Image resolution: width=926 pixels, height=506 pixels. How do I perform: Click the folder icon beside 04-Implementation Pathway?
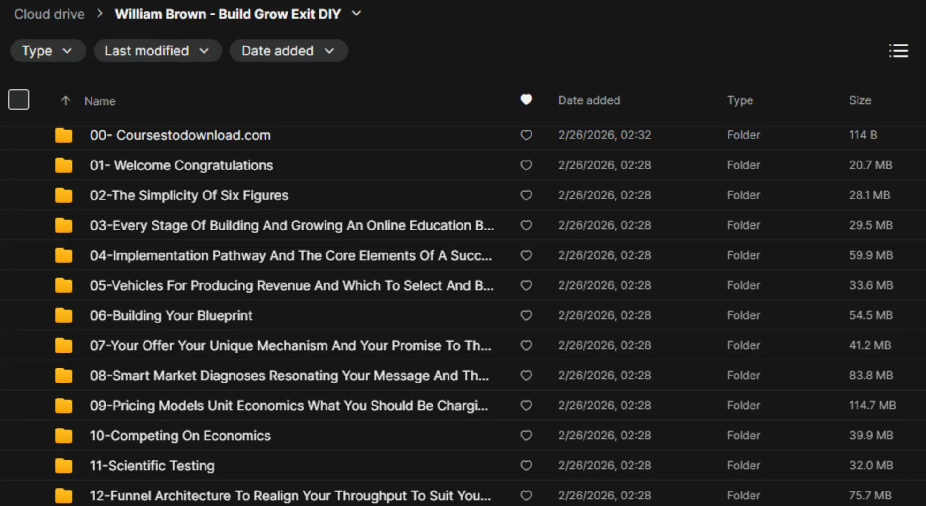click(63, 255)
